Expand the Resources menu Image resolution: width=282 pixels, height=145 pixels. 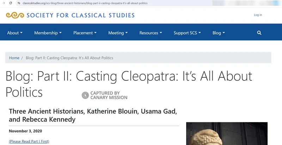pos(151,33)
